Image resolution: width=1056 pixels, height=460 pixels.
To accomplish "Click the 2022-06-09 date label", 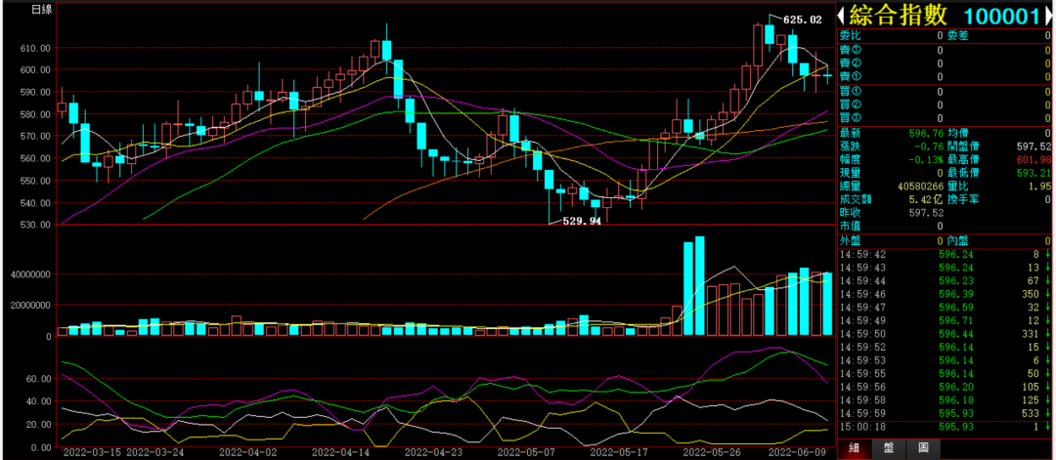I will click(797, 453).
